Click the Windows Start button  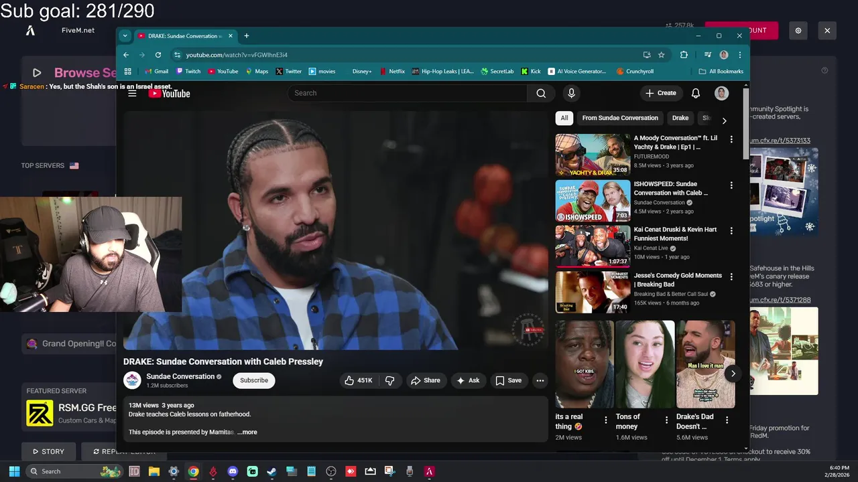pos(14,471)
